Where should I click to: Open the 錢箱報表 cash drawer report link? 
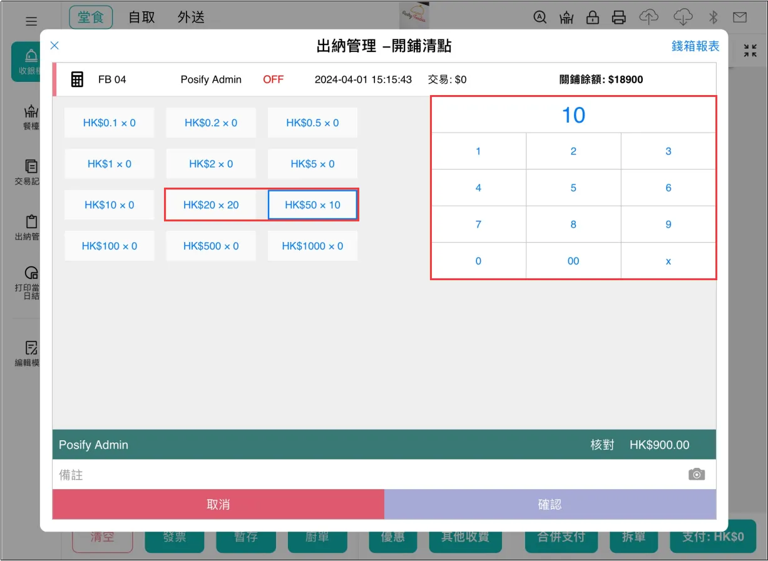point(695,46)
